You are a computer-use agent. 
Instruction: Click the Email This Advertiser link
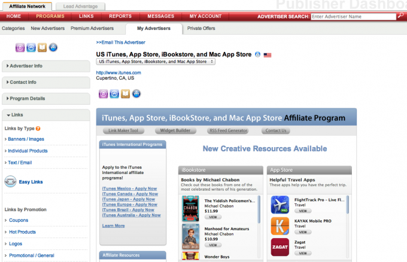click(120, 42)
